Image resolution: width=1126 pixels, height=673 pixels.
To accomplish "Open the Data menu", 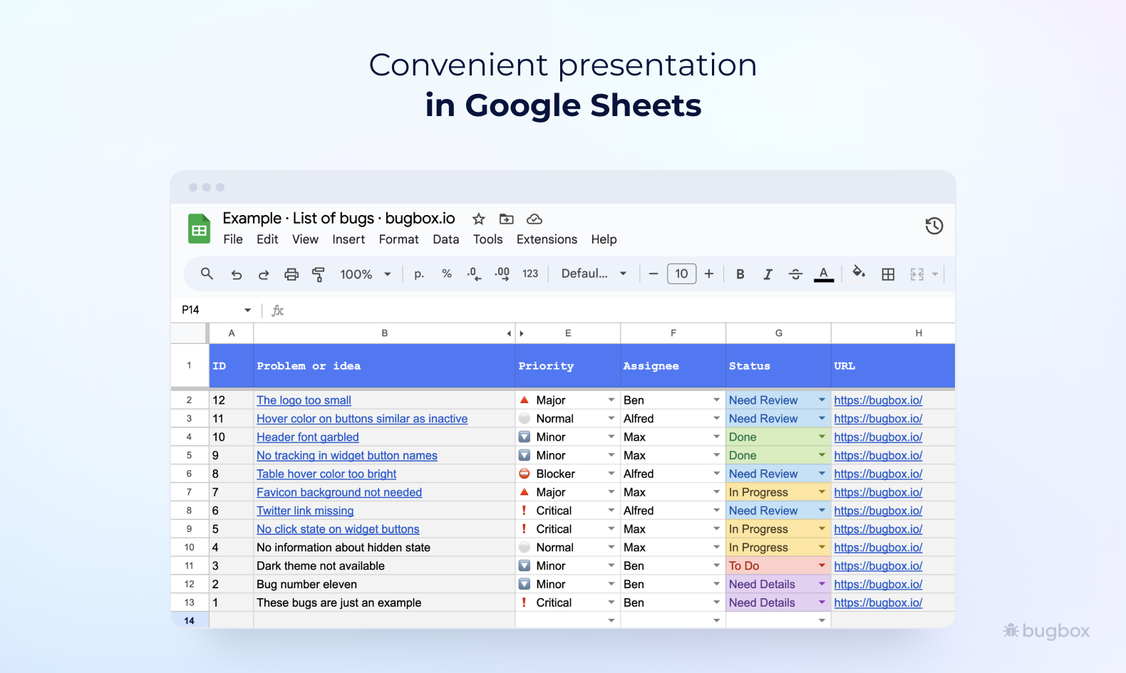I will [x=446, y=239].
